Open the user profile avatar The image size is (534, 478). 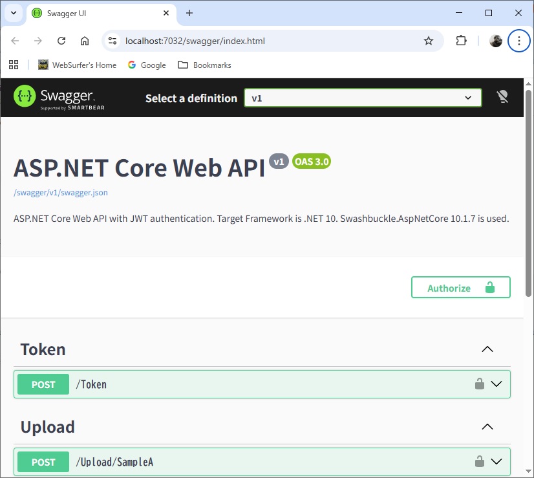496,41
